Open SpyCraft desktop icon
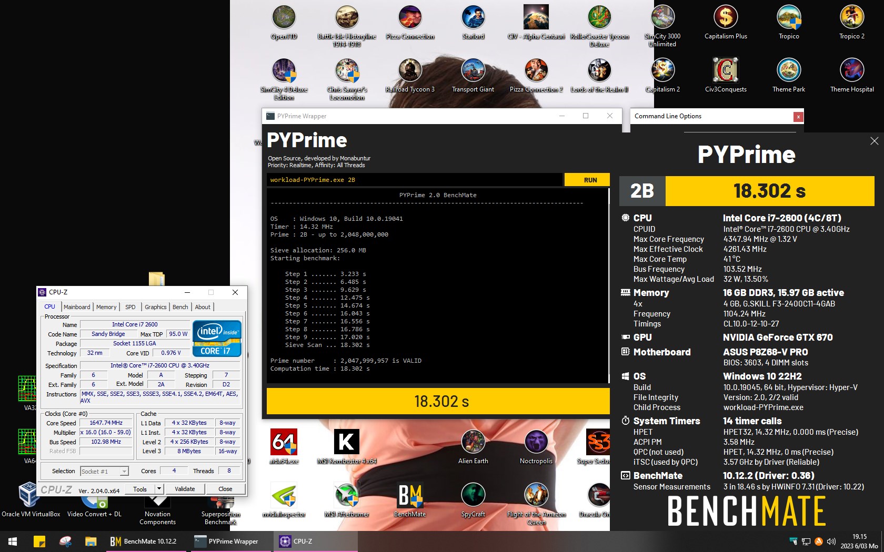Image resolution: width=884 pixels, height=552 pixels. [x=473, y=499]
